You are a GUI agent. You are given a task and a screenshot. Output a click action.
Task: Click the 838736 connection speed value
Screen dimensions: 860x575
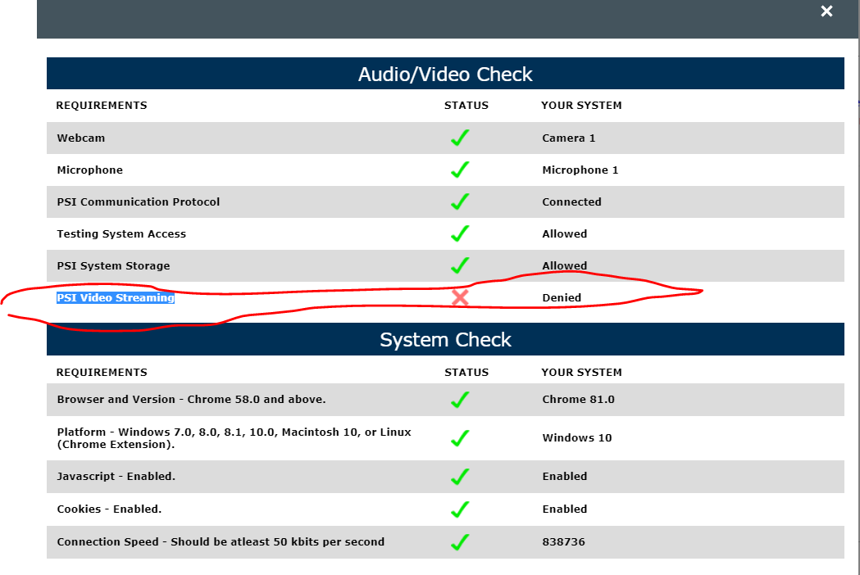pos(563,542)
